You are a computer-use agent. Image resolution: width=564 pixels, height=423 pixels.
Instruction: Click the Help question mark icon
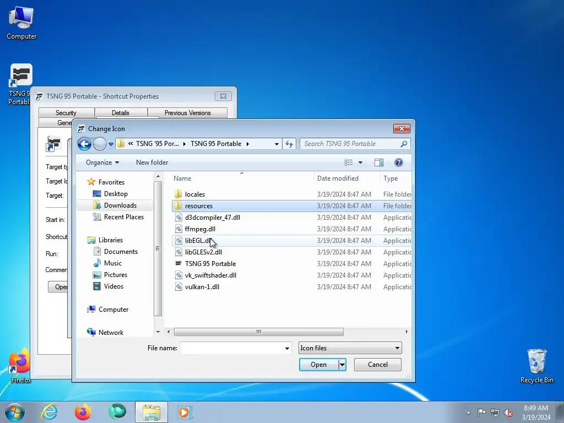(x=399, y=162)
